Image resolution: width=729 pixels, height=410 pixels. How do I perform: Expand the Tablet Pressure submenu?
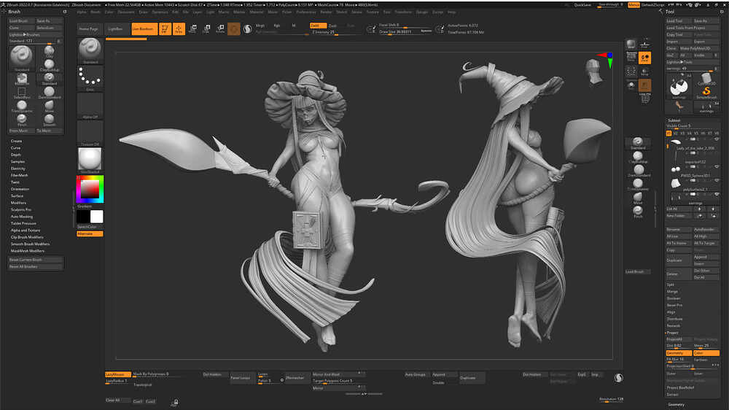pyautogui.click(x=23, y=223)
